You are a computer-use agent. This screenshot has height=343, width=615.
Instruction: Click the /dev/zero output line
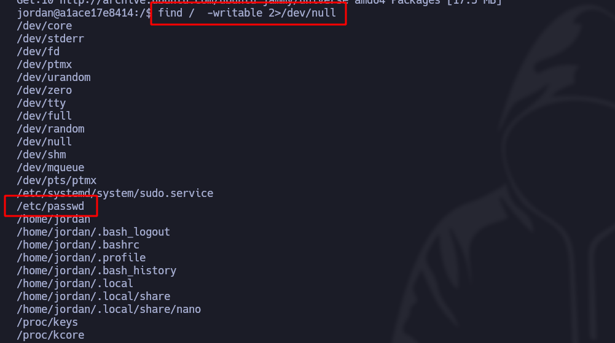[x=44, y=90]
